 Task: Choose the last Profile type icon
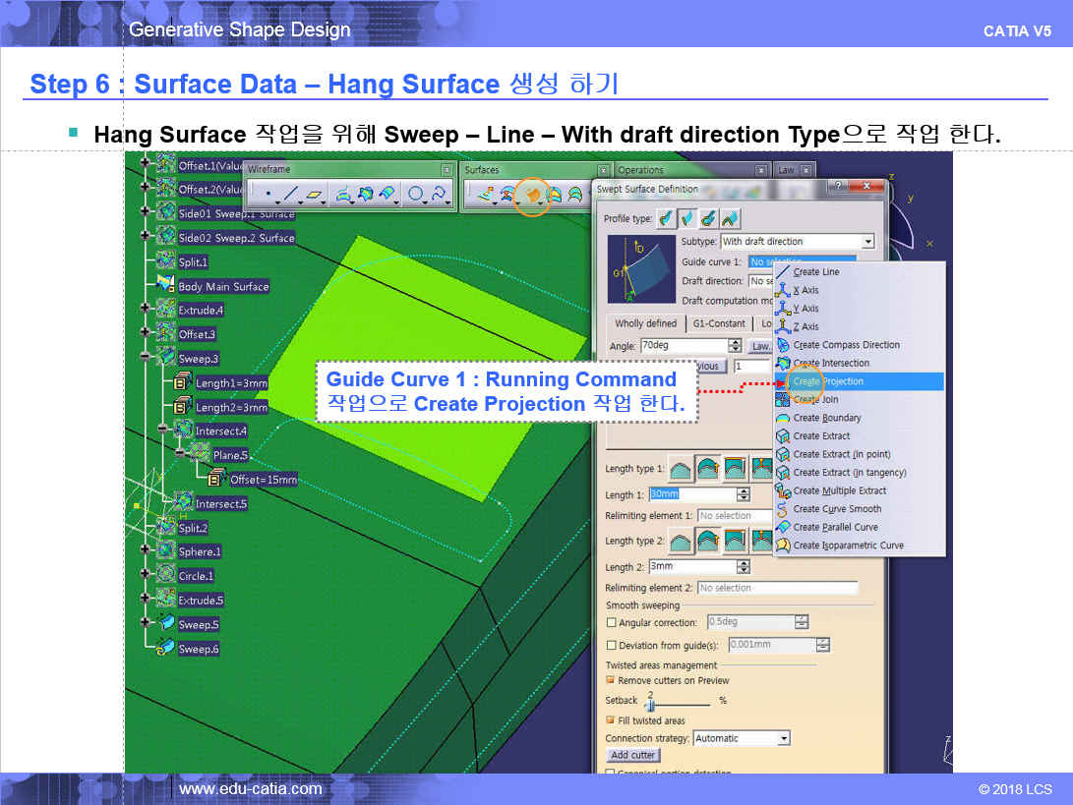coord(731,218)
